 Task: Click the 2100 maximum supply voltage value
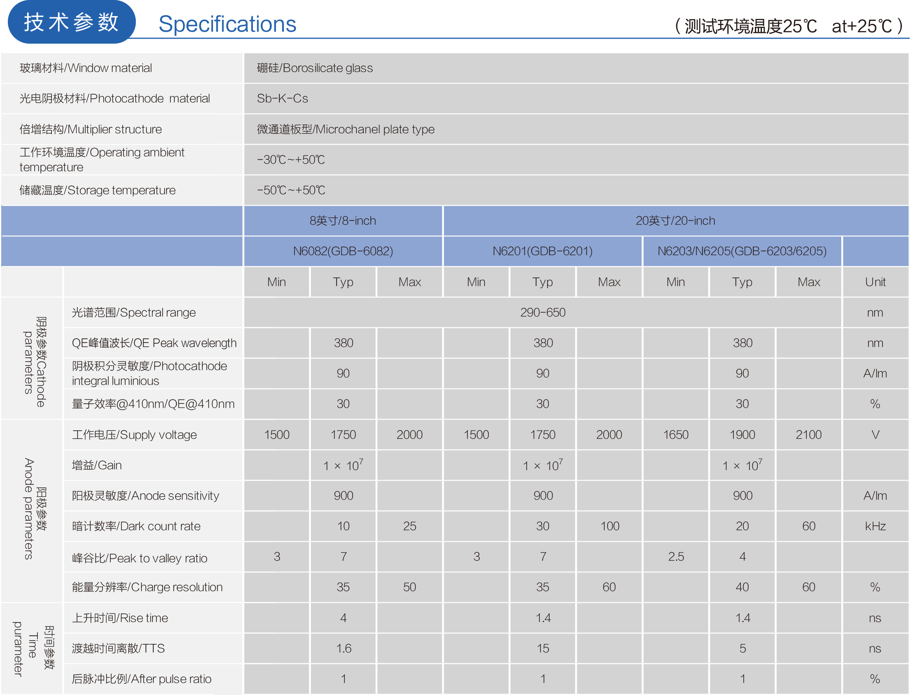point(808,435)
